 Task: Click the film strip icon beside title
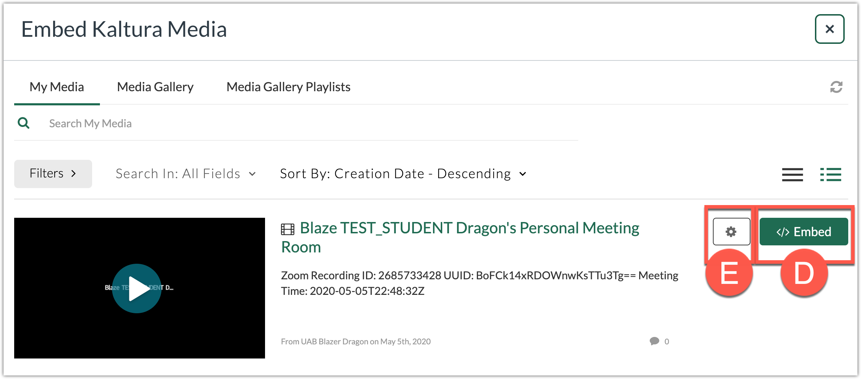point(287,229)
